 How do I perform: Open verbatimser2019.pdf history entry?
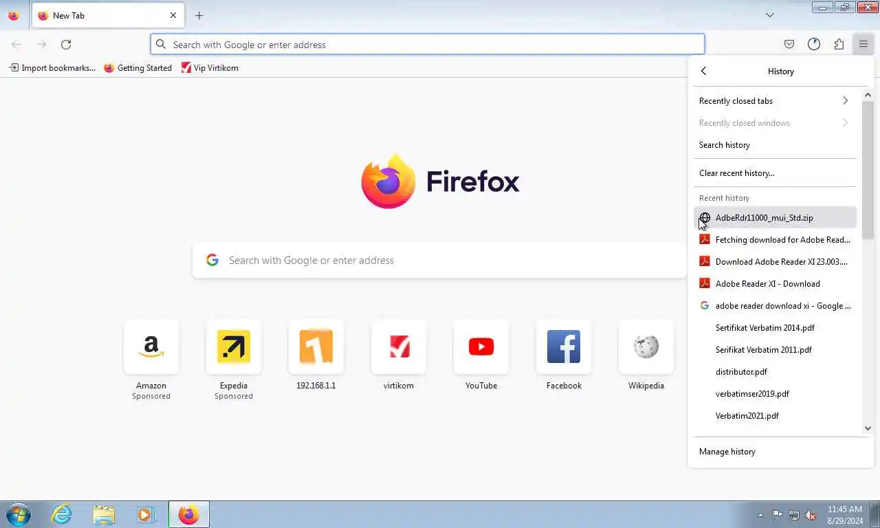775,394
